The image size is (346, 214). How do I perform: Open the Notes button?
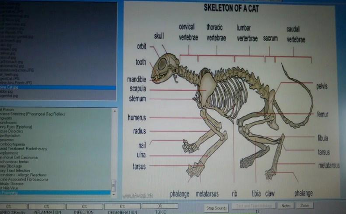point(286,206)
